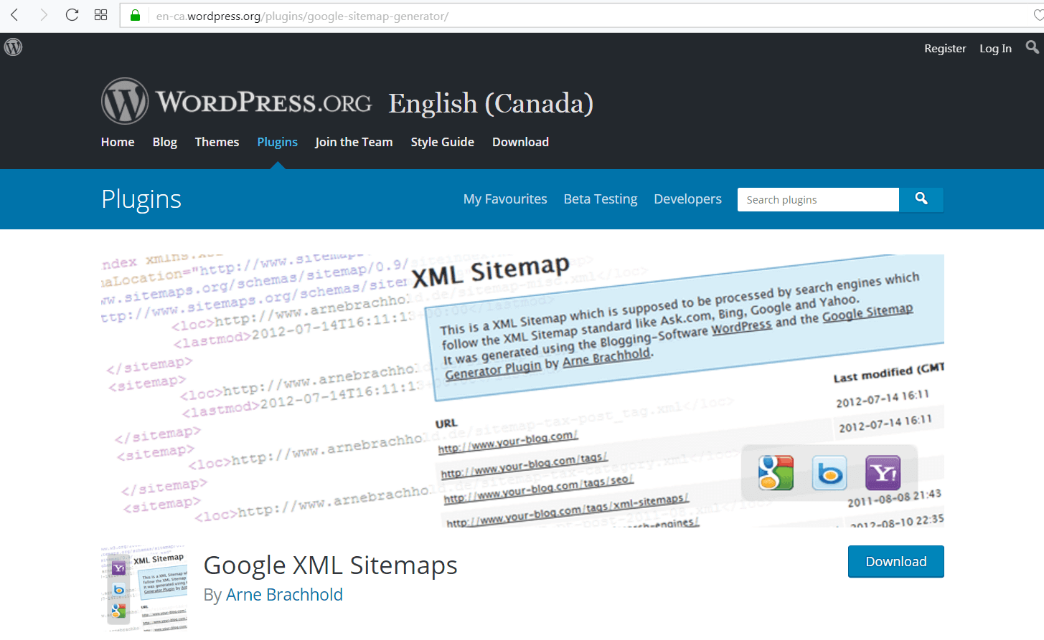The image size is (1044, 640).
Task: Click the blue Download plugin button
Action: click(895, 561)
